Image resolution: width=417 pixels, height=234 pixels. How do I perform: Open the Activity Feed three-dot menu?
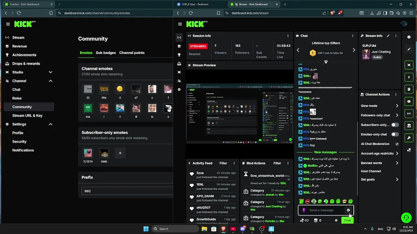[234, 163]
